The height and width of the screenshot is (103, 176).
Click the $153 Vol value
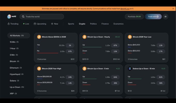tap(116, 59)
